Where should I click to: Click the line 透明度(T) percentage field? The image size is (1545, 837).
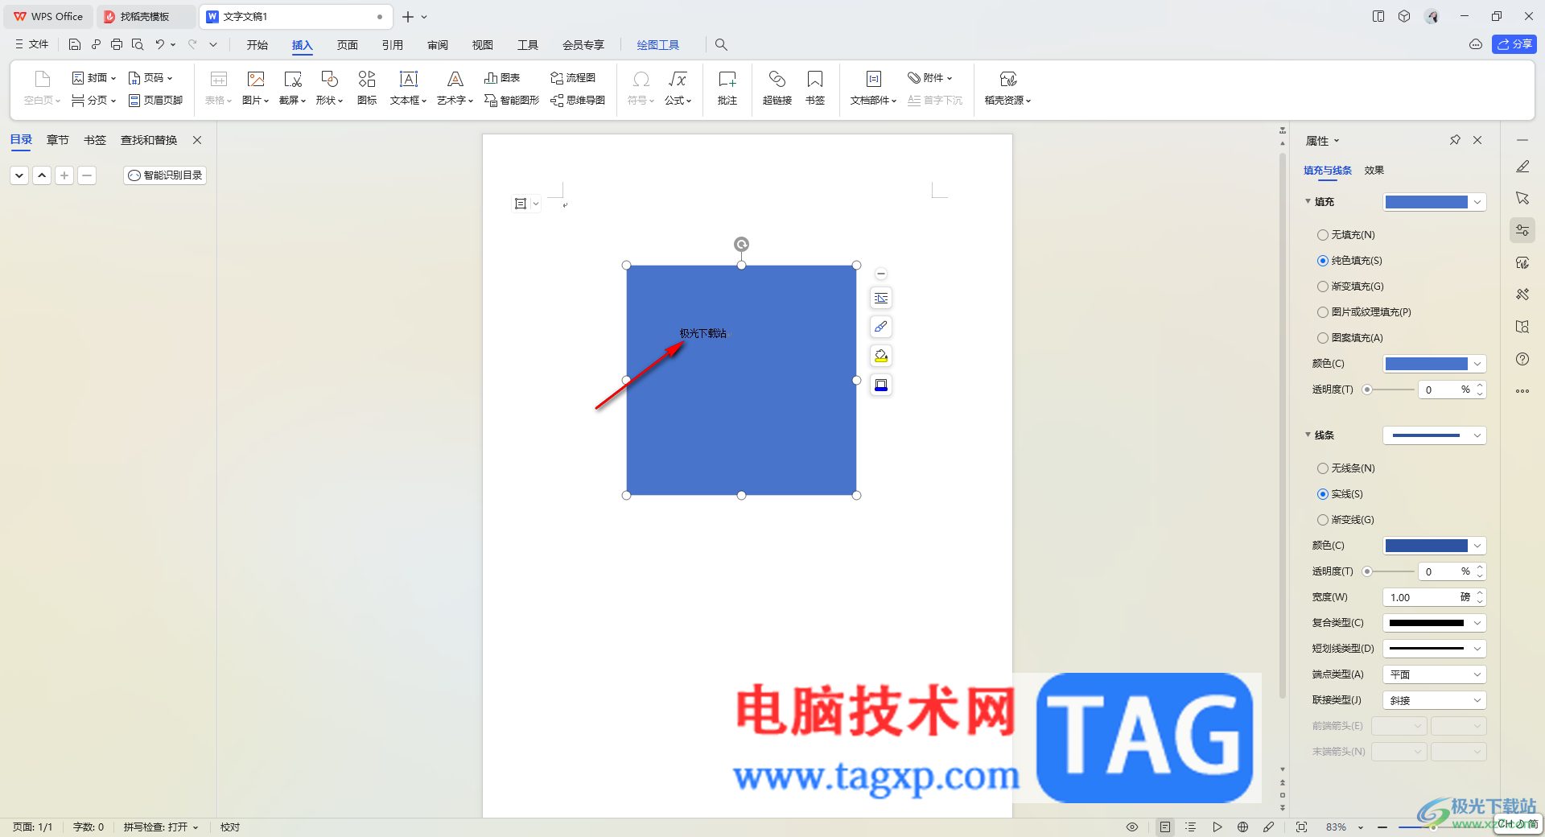[x=1451, y=571]
